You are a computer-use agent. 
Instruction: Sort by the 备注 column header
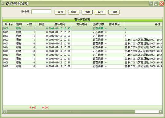point(143,24)
